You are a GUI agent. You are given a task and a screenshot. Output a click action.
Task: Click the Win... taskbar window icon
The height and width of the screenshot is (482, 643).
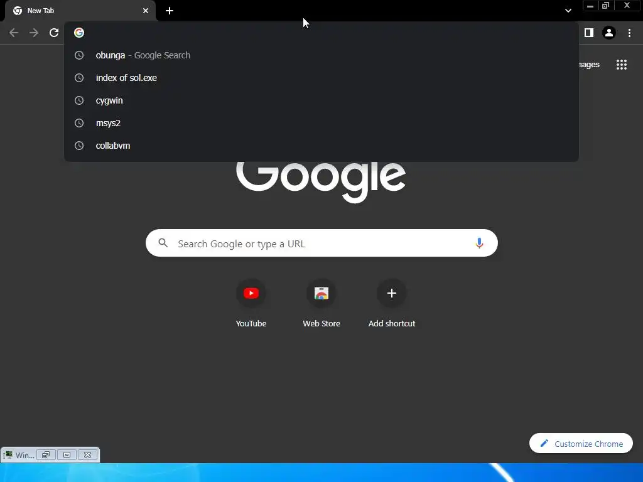[x=8, y=454]
